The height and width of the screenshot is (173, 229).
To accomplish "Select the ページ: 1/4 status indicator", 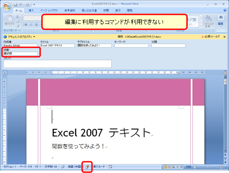I will (26, 167).
